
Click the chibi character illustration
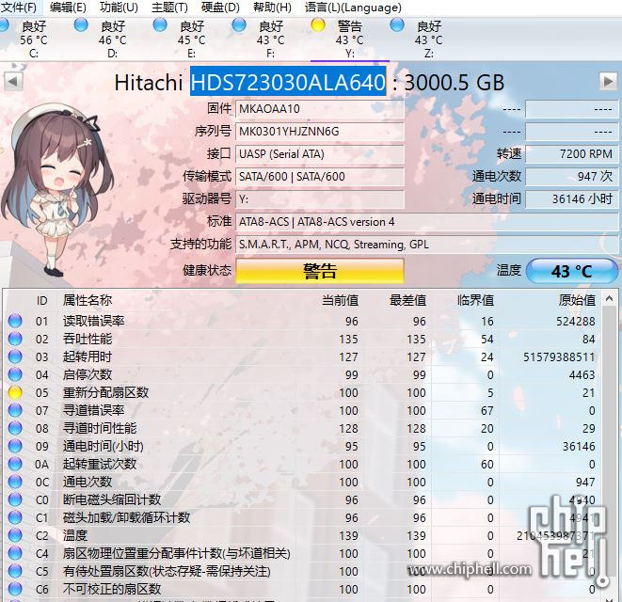pyautogui.click(x=56, y=190)
